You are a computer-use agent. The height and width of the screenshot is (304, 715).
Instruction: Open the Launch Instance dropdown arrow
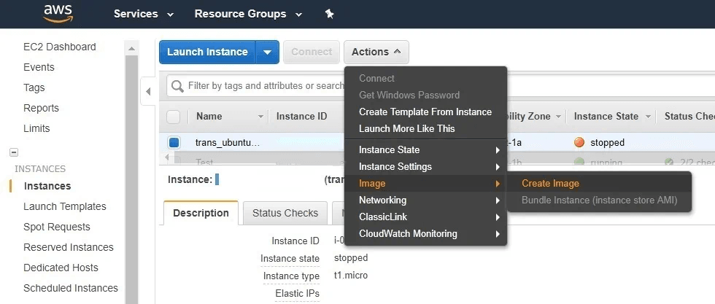[x=267, y=52]
